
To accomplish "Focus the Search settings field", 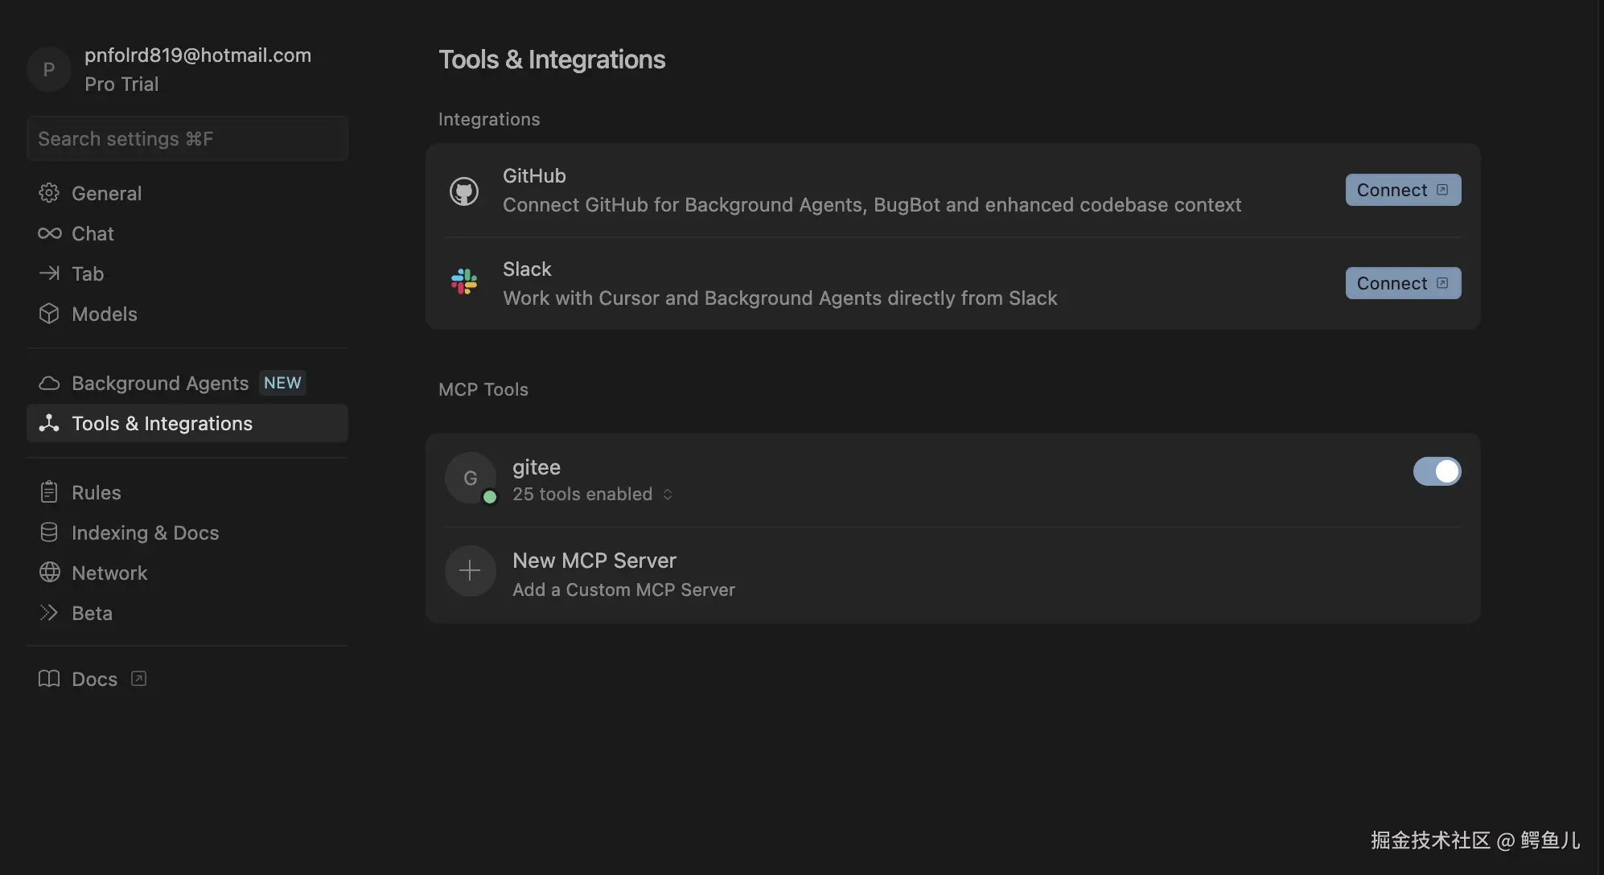I will [x=187, y=138].
